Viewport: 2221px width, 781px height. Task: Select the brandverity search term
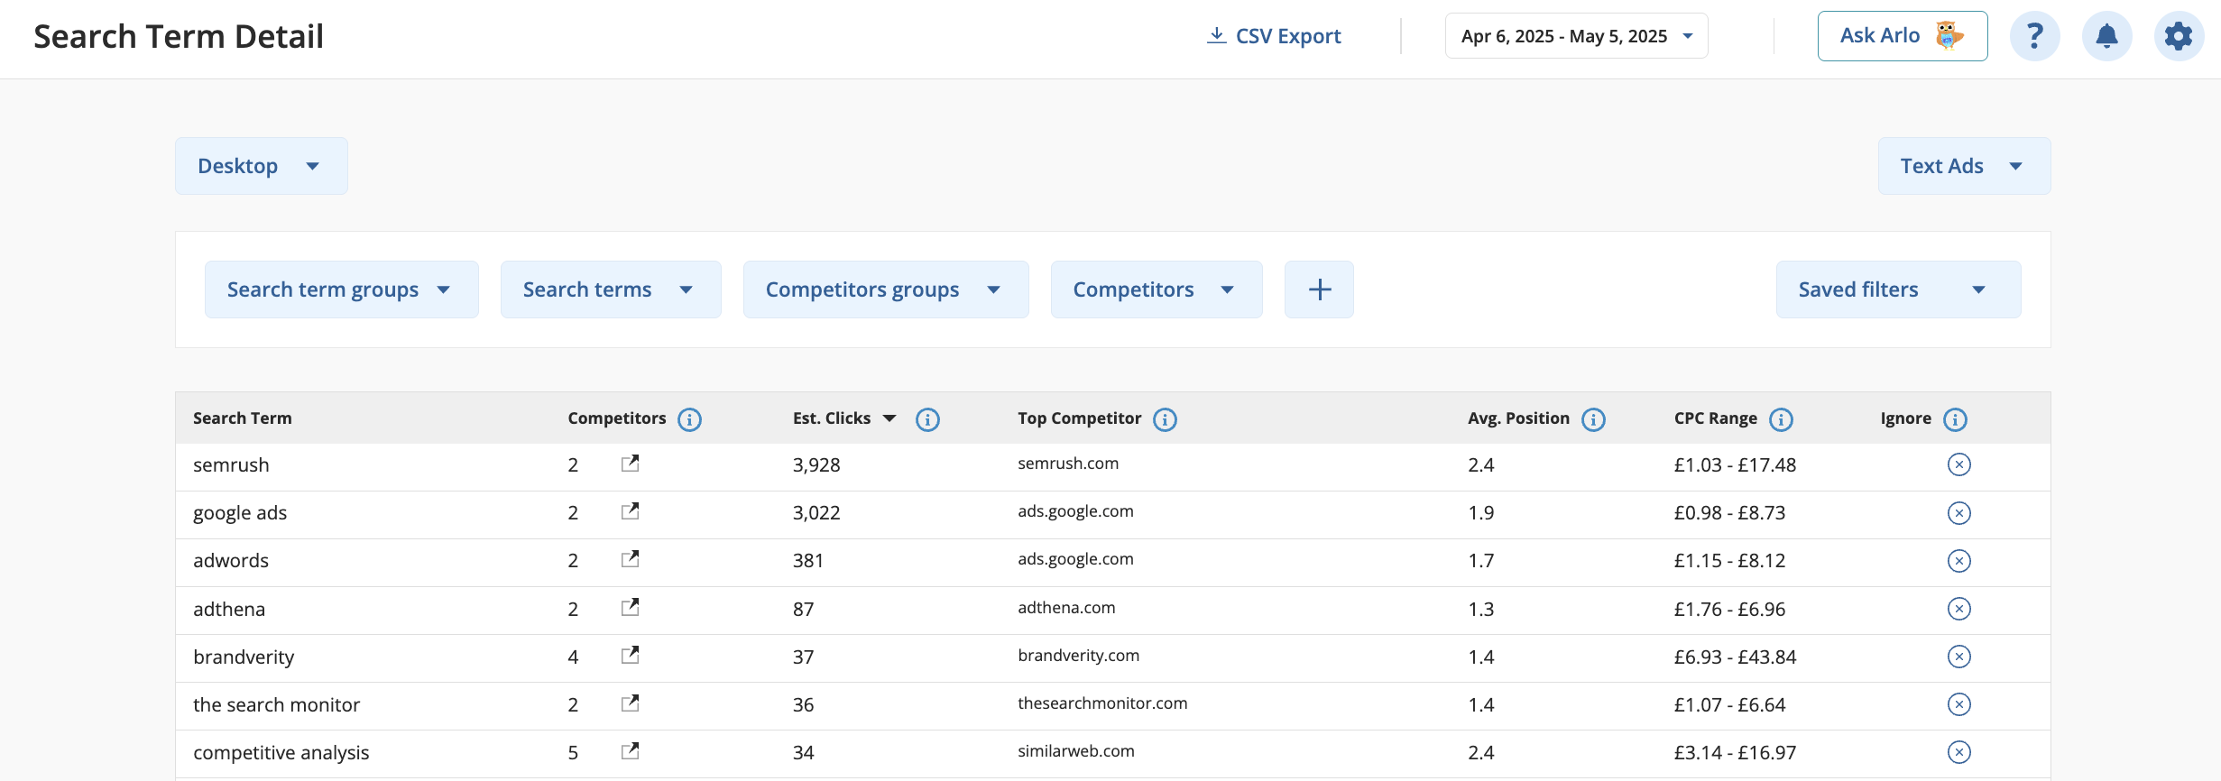(244, 657)
